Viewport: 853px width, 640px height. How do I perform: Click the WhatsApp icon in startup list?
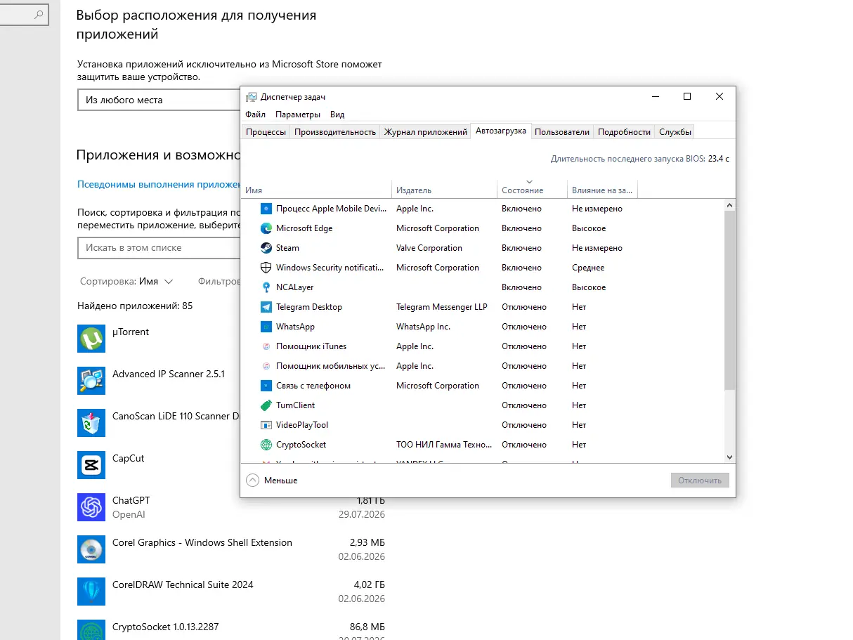266,327
